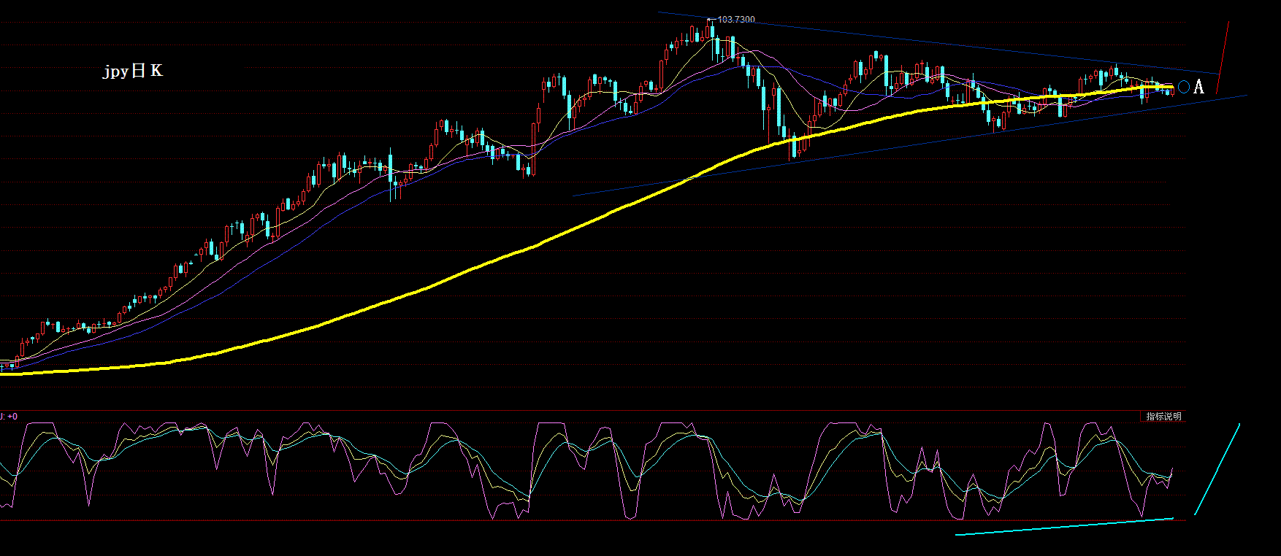Open the 指标说明 indicator description button

(1163, 417)
